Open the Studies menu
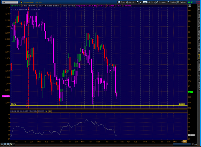The width and height of the screenshot is (201, 147). pyautogui.click(x=171, y=2)
